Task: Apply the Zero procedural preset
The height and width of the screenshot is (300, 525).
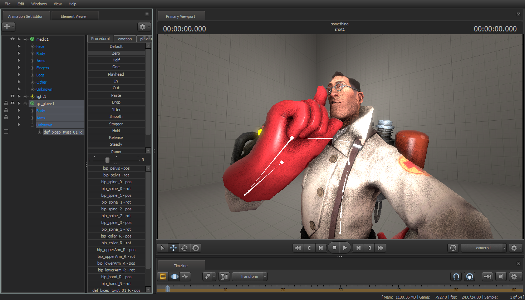Action: (x=116, y=53)
